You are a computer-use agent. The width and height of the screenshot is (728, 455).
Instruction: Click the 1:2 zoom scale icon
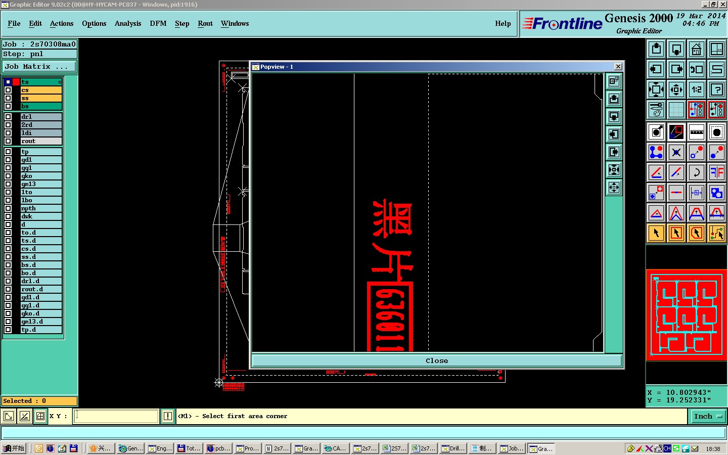[697, 89]
